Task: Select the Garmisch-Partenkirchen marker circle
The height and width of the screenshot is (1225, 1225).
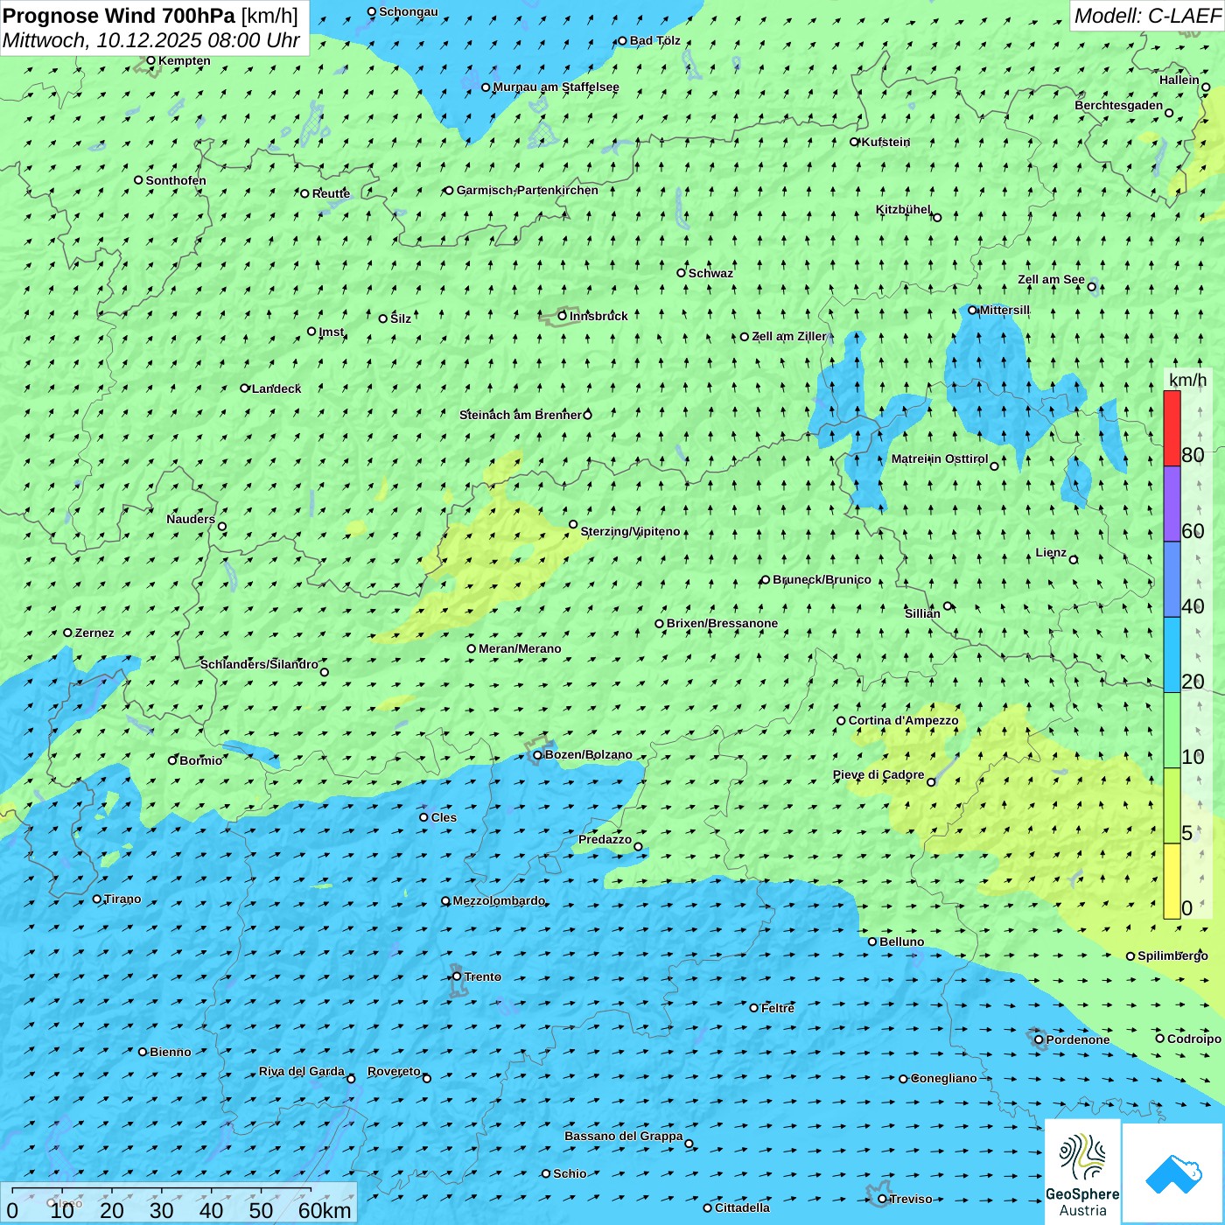Action: 449,191
